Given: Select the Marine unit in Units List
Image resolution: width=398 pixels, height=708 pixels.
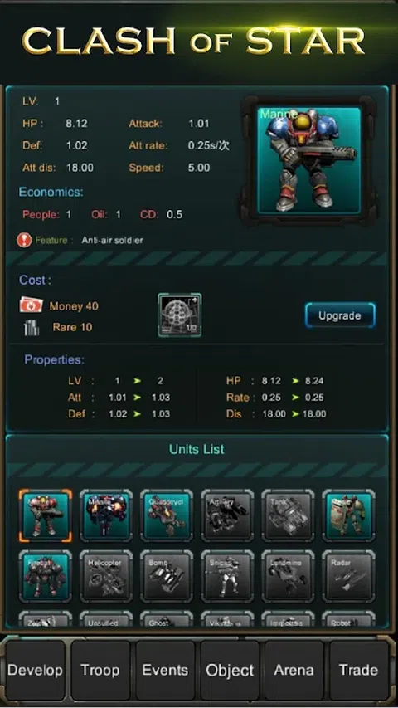Looking at the screenshot, I should tap(46, 515).
